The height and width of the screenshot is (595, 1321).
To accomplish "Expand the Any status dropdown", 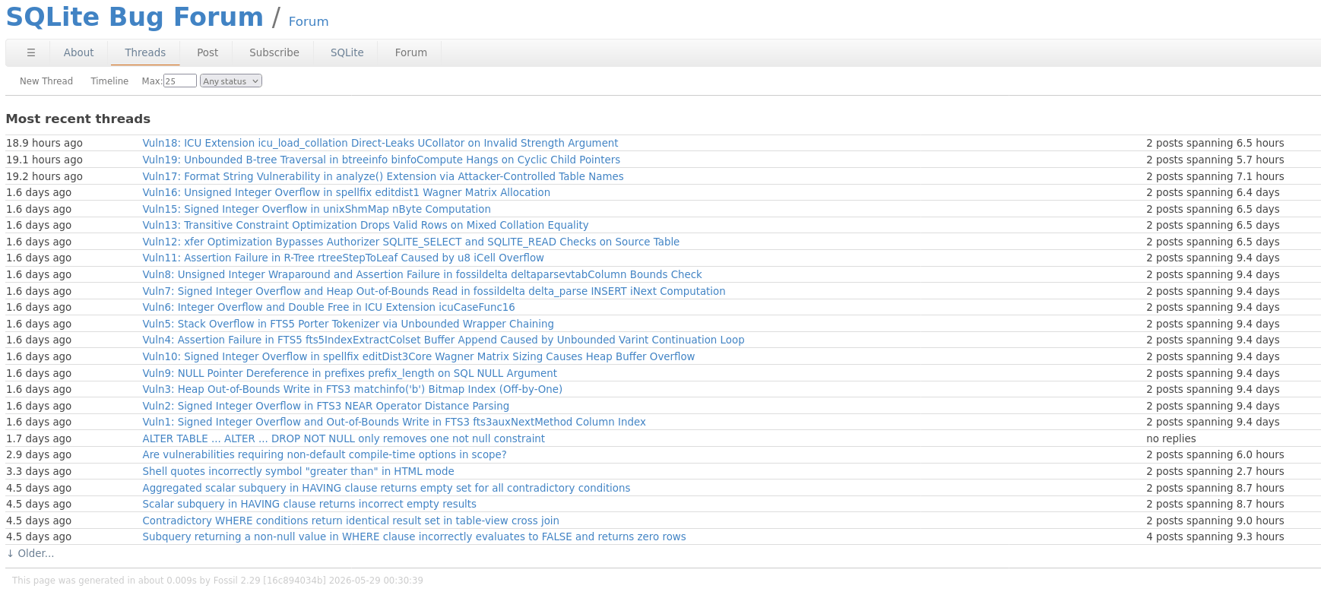I will (231, 81).
